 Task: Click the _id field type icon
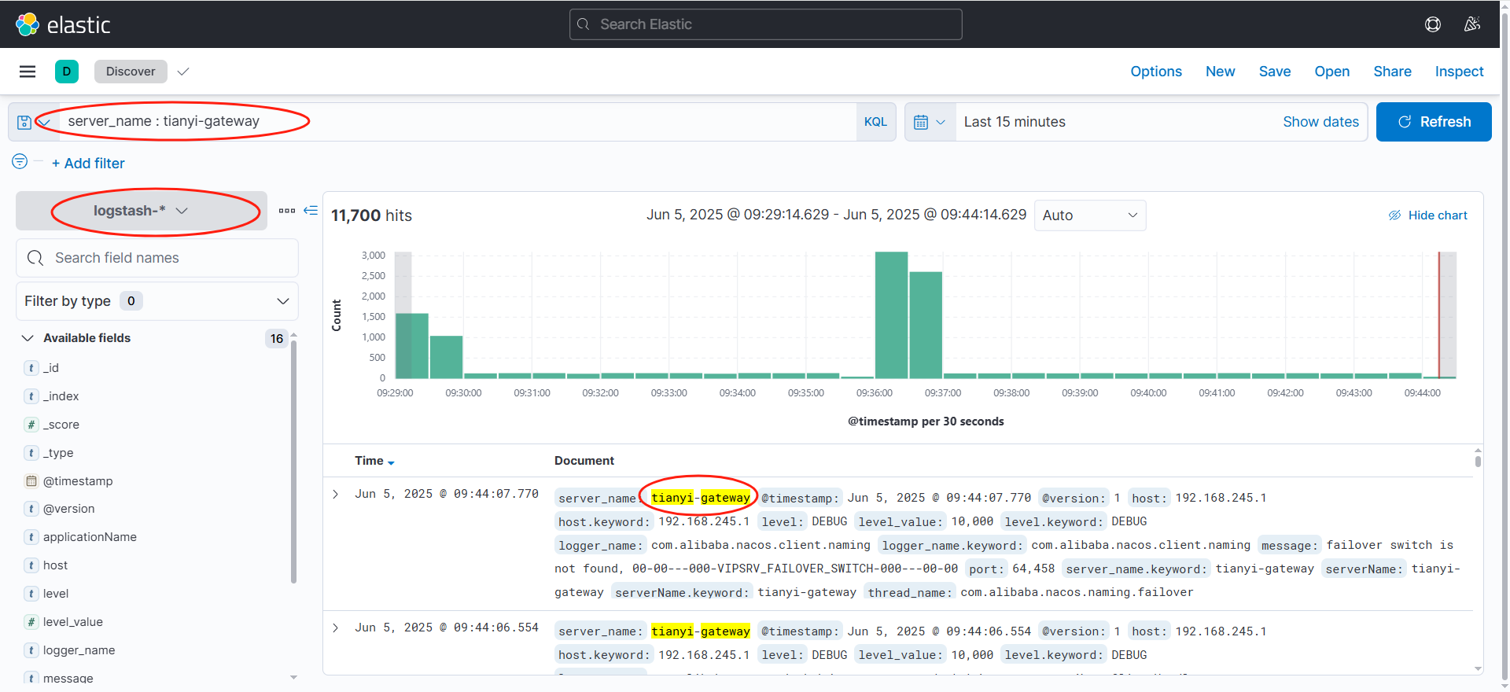31,368
